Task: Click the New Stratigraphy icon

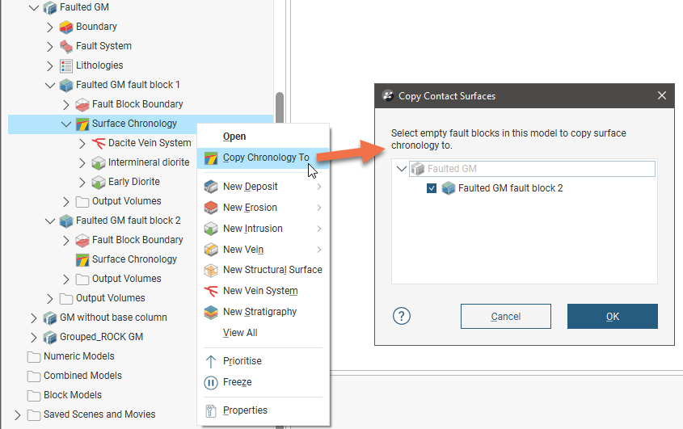Action: pos(211,312)
